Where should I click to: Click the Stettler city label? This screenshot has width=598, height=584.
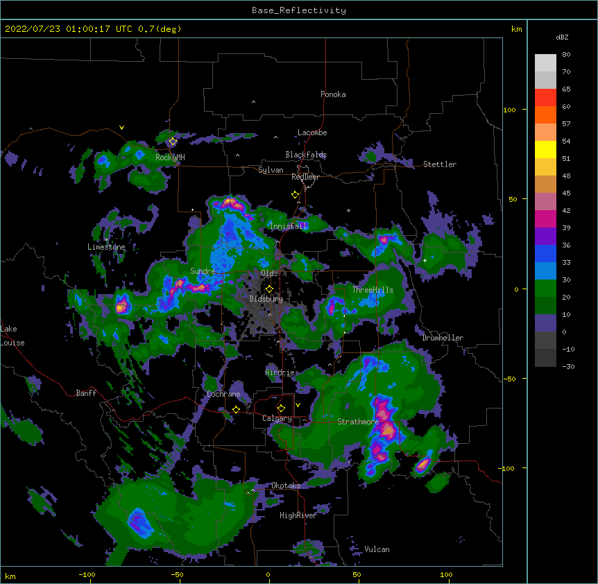(x=440, y=164)
